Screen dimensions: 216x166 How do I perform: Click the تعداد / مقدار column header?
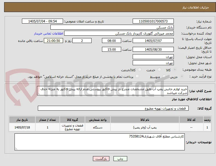coord(47,120)
